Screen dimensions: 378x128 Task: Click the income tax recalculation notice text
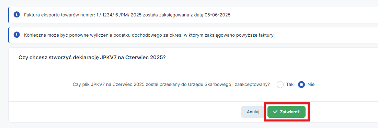(149, 35)
